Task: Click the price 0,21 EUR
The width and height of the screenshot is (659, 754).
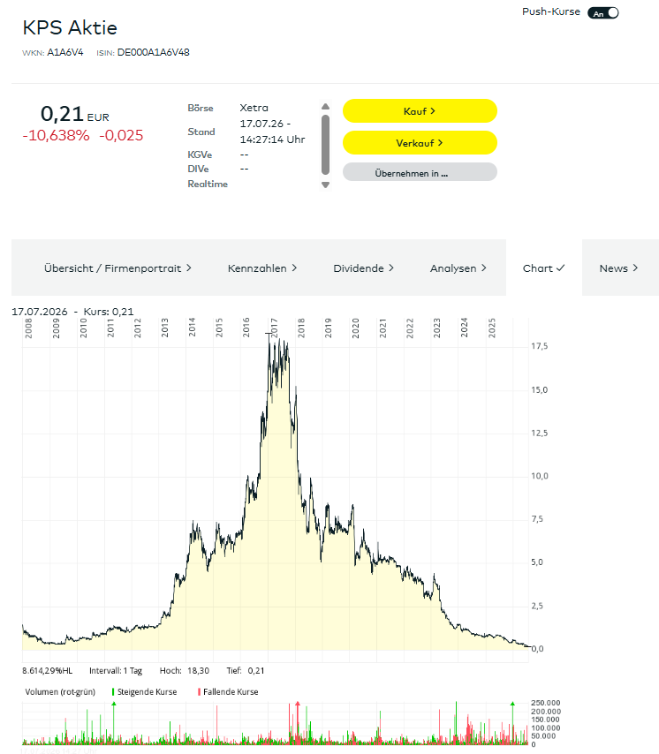Action: coord(75,115)
